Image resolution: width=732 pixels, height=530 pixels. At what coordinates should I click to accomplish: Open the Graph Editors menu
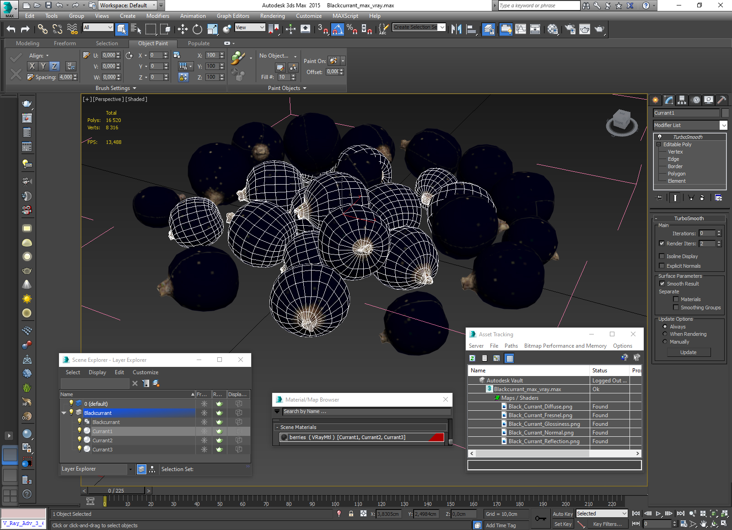233,16
